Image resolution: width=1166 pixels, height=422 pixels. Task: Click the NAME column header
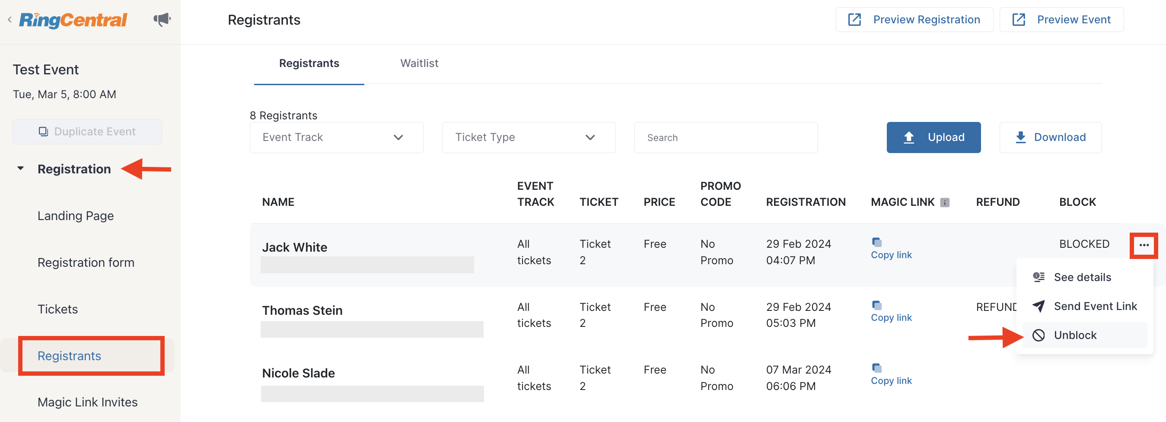[278, 202]
